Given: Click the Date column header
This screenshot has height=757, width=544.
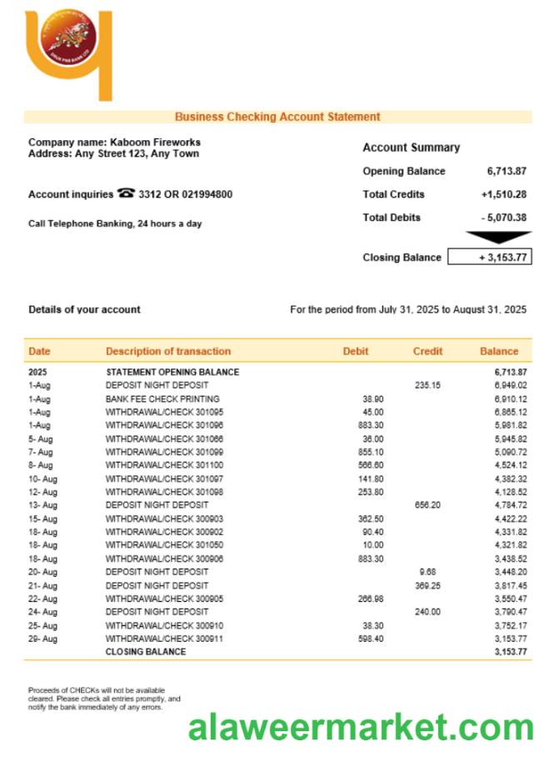Looking at the screenshot, I should coord(39,351).
